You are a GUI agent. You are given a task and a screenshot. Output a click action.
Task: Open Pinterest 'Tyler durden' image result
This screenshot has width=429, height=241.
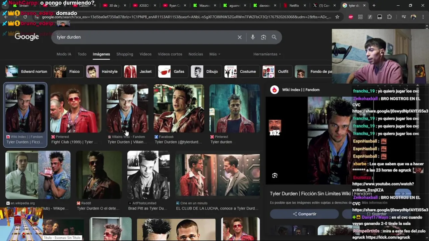(234, 108)
